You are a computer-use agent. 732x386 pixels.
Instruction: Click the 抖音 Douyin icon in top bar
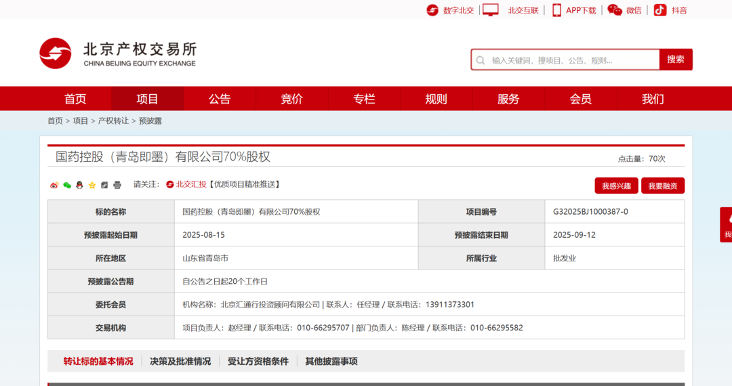tap(659, 9)
